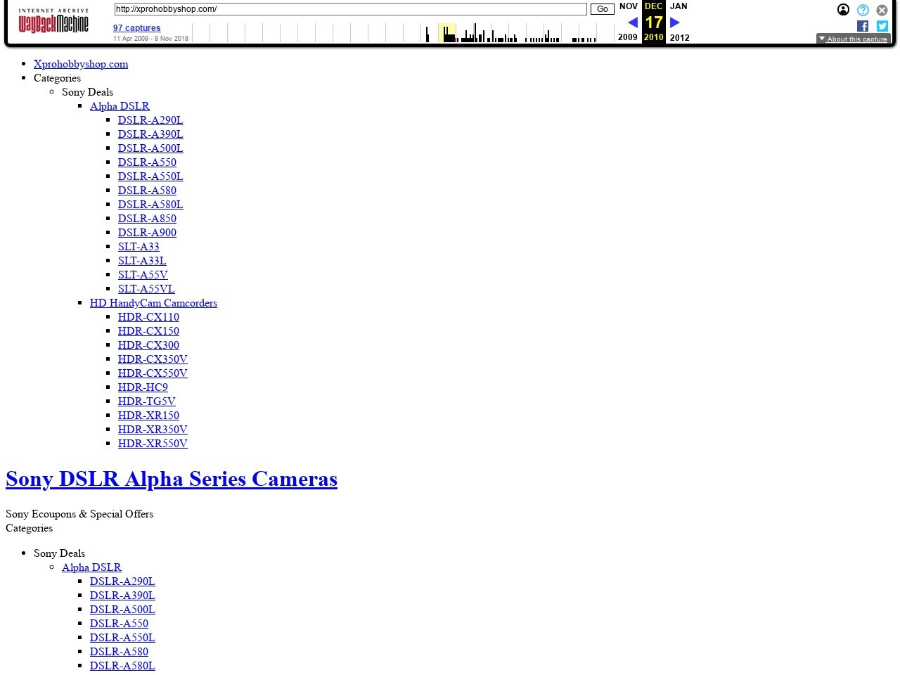Viewport: 900px width, 675px height.
Task: Click the Sony DSLR Alpha Series Cameras heading
Action: coord(172,479)
